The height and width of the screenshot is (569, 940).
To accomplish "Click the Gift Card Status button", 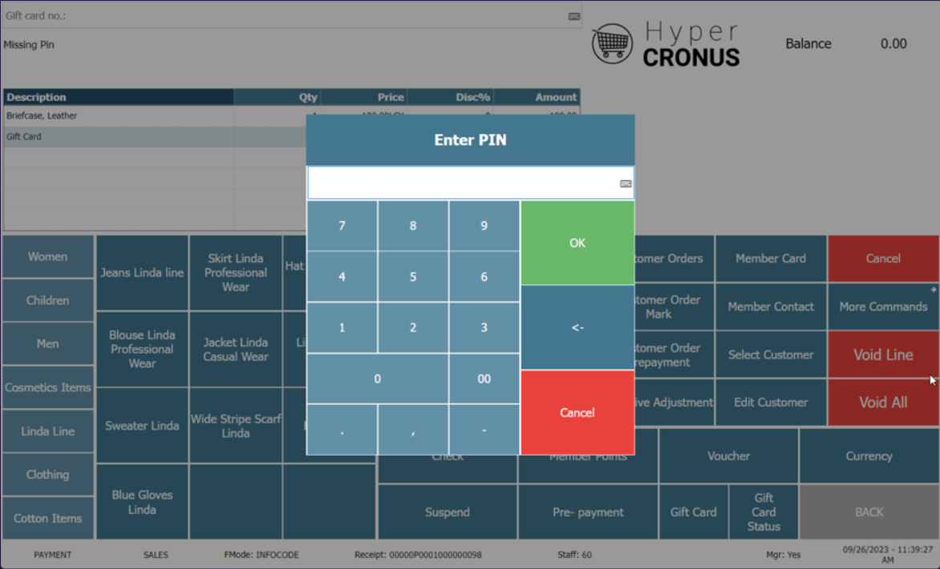I will pyautogui.click(x=764, y=512).
